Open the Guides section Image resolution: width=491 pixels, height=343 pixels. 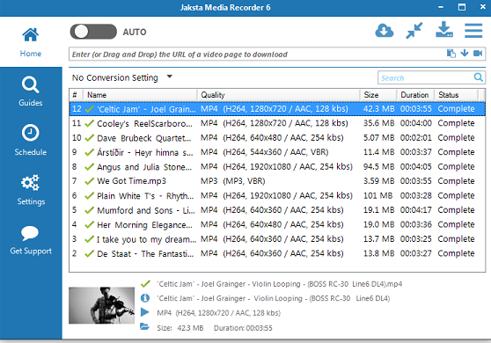(31, 91)
